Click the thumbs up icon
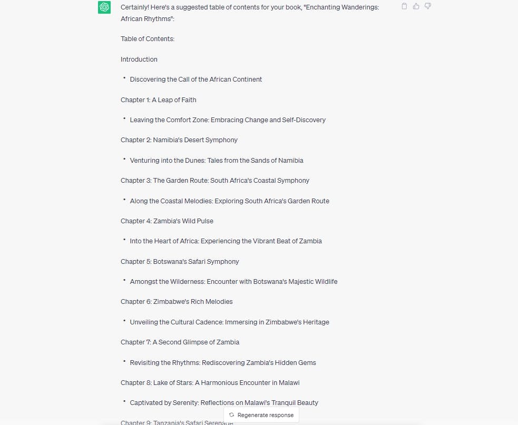Image resolution: width=518 pixels, height=425 pixels. pyautogui.click(x=416, y=6)
